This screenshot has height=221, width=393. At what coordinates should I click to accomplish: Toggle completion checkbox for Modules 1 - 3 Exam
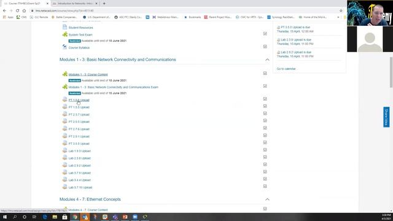(265, 86)
